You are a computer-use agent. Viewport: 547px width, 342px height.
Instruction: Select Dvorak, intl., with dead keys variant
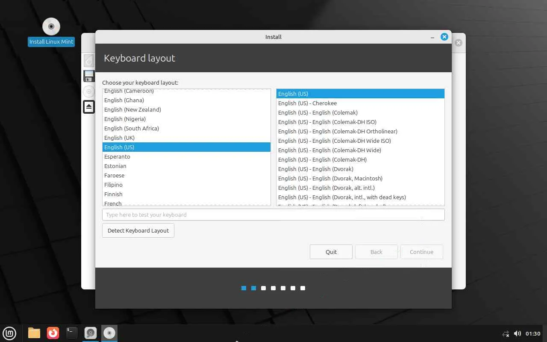(360, 197)
